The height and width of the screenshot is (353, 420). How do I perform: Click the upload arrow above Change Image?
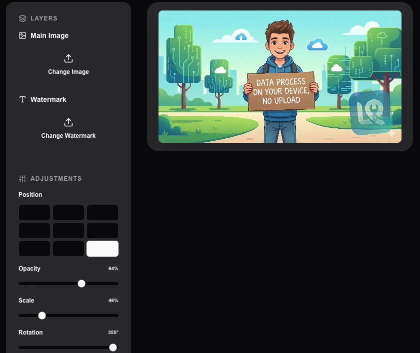(68, 58)
